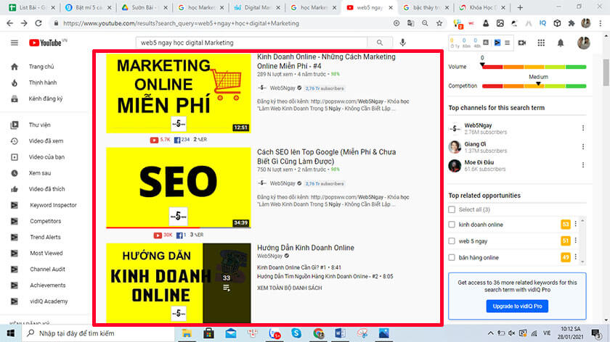
Task: Click the YouTube logo
Action: (x=47, y=43)
